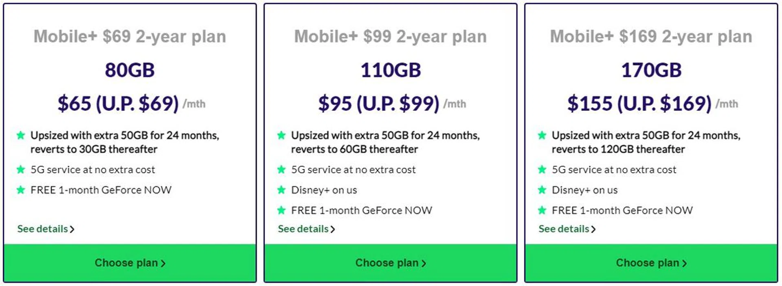Click the "110GB" data allowance text

point(390,69)
